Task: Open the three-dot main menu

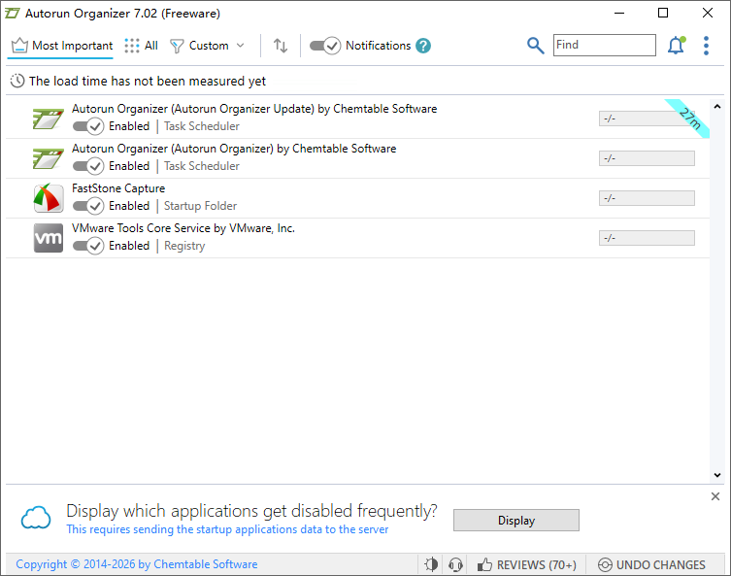Action: [x=707, y=46]
